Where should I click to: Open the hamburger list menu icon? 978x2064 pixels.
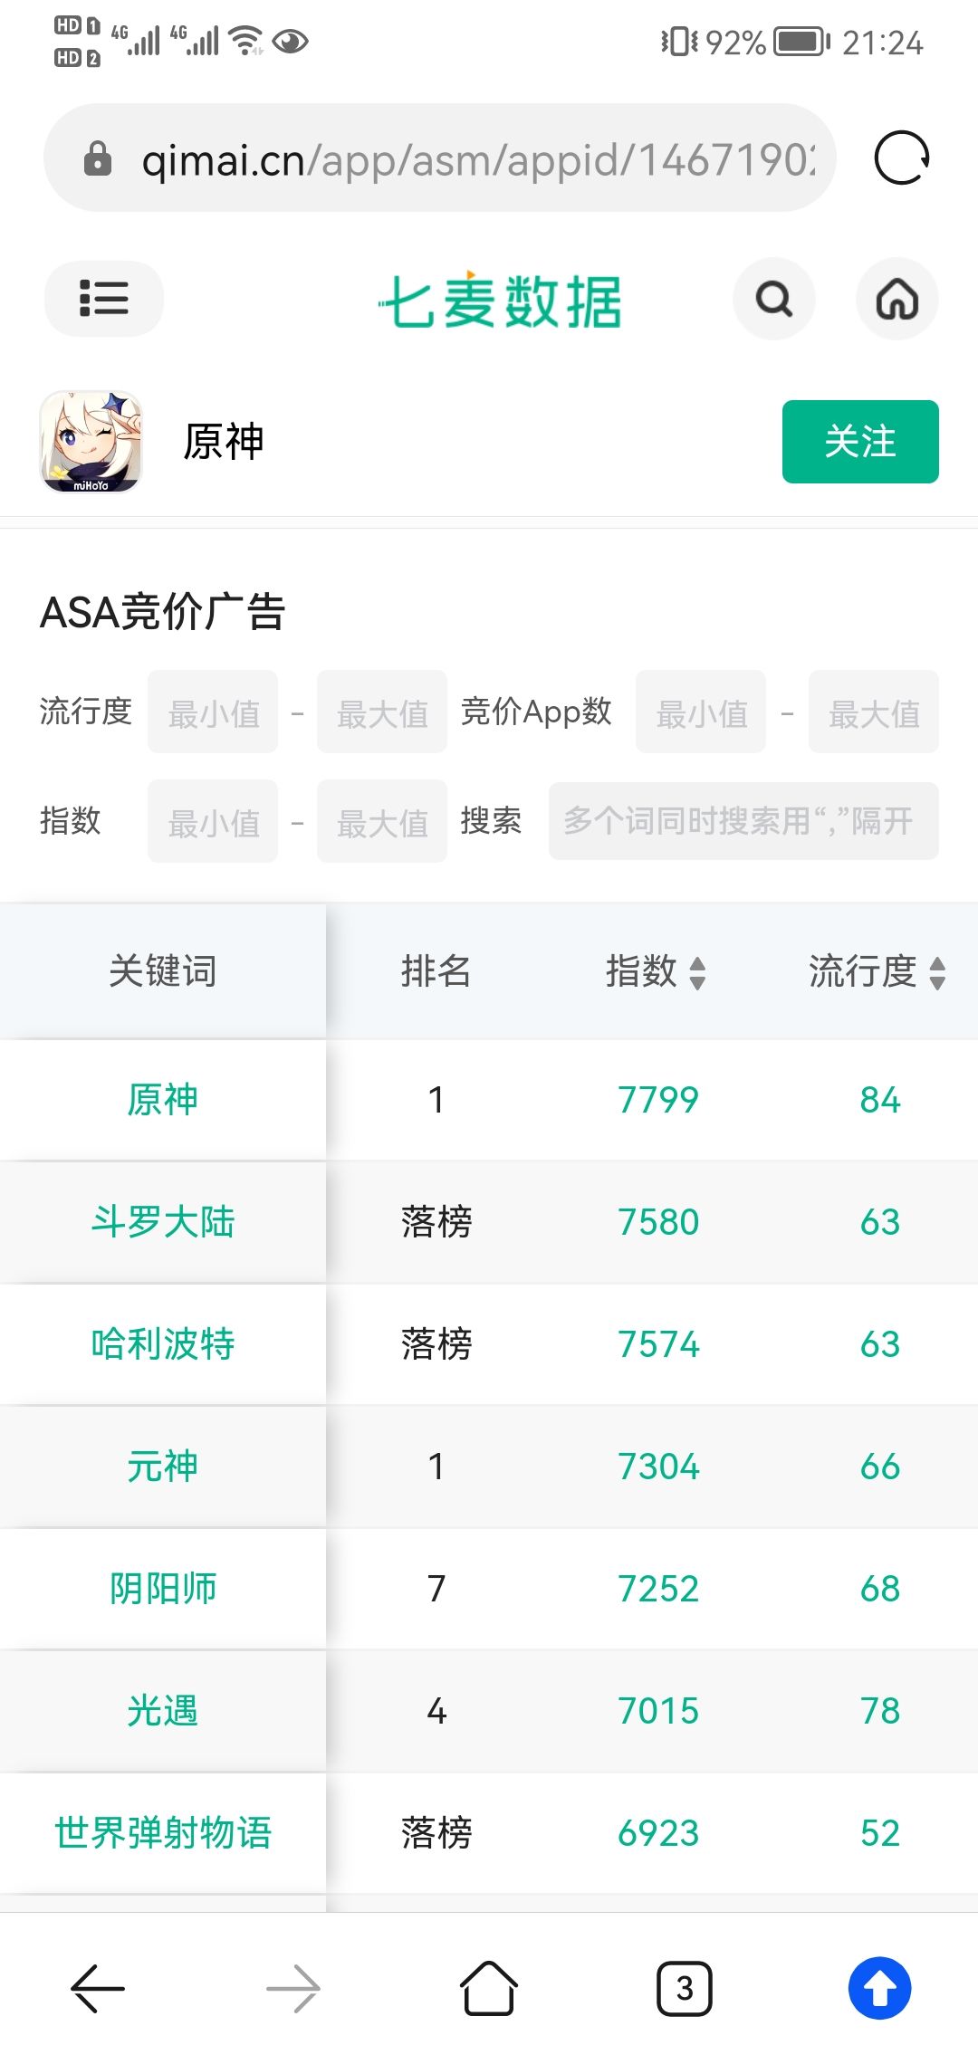[103, 299]
